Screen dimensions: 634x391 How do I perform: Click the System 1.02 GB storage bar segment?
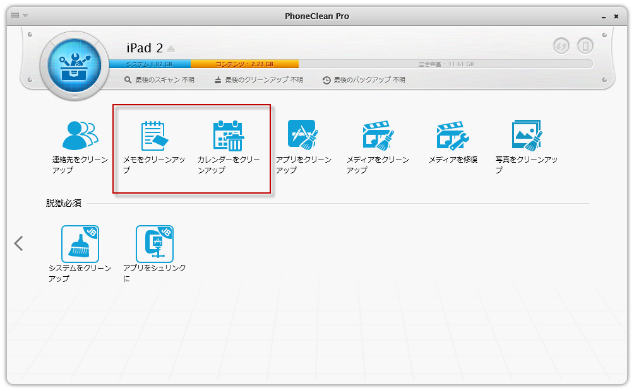[x=150, y=64]
